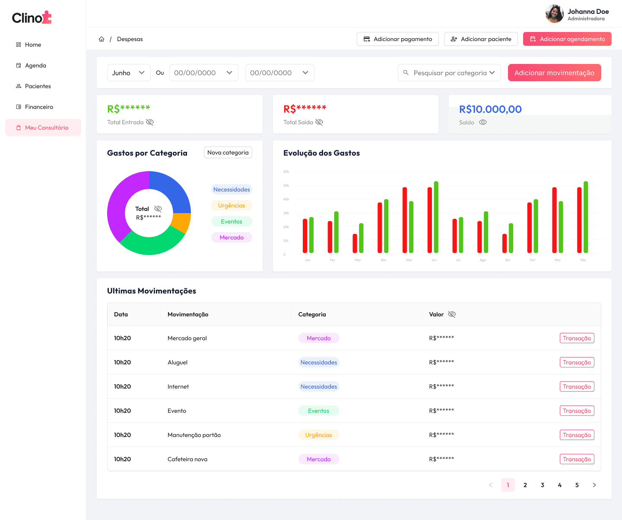
Task: Click the home breadcrumb icon
Action: click(102, 39)
